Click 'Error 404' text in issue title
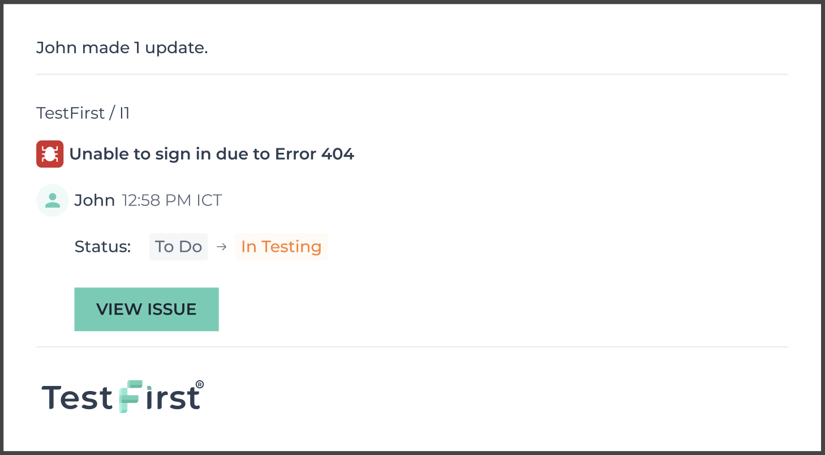The height and width of the screenshot is (455, 825). [315, 154]
